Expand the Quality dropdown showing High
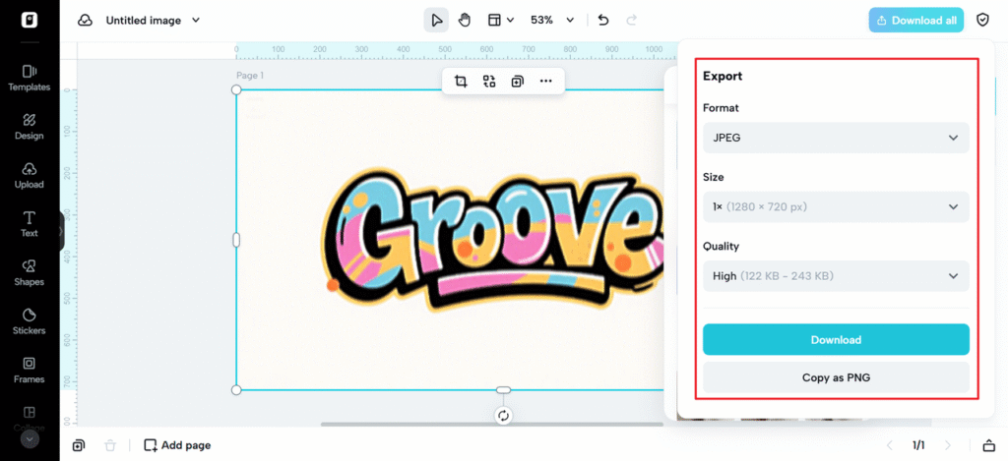This screenshot has height=461, width=1008. [x=835, y=276]
